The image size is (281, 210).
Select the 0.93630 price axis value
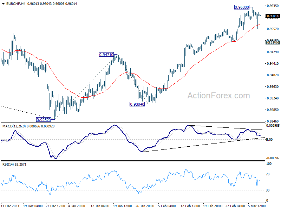tap(273, 87)
